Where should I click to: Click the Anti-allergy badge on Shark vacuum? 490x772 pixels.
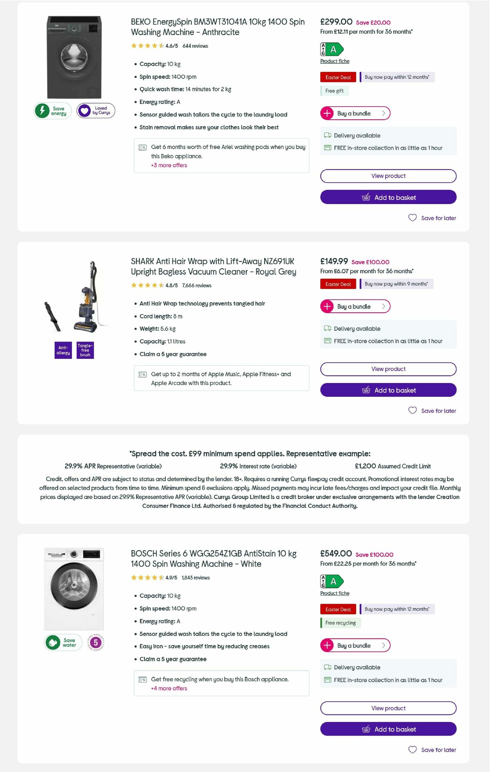[62, 350]
